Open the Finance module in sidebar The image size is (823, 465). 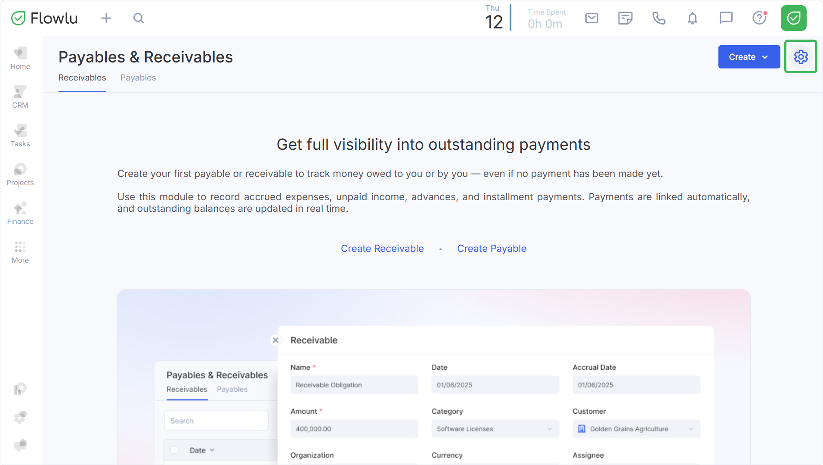[x=20, y=214]
